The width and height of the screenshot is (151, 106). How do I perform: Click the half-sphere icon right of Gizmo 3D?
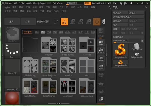coord(103,22)
